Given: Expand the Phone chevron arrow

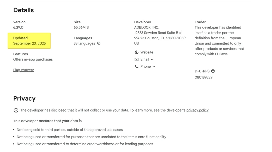Looking at the screenshot, I should (154, 66).
